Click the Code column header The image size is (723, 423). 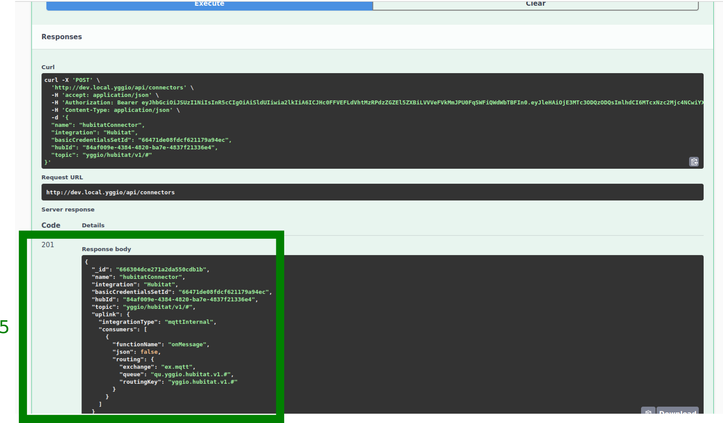[x=51, y=225]
